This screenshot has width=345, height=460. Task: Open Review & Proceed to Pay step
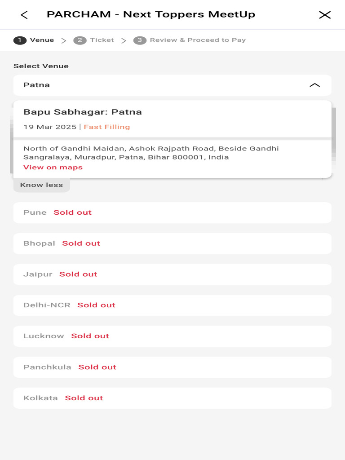(198, 40)
